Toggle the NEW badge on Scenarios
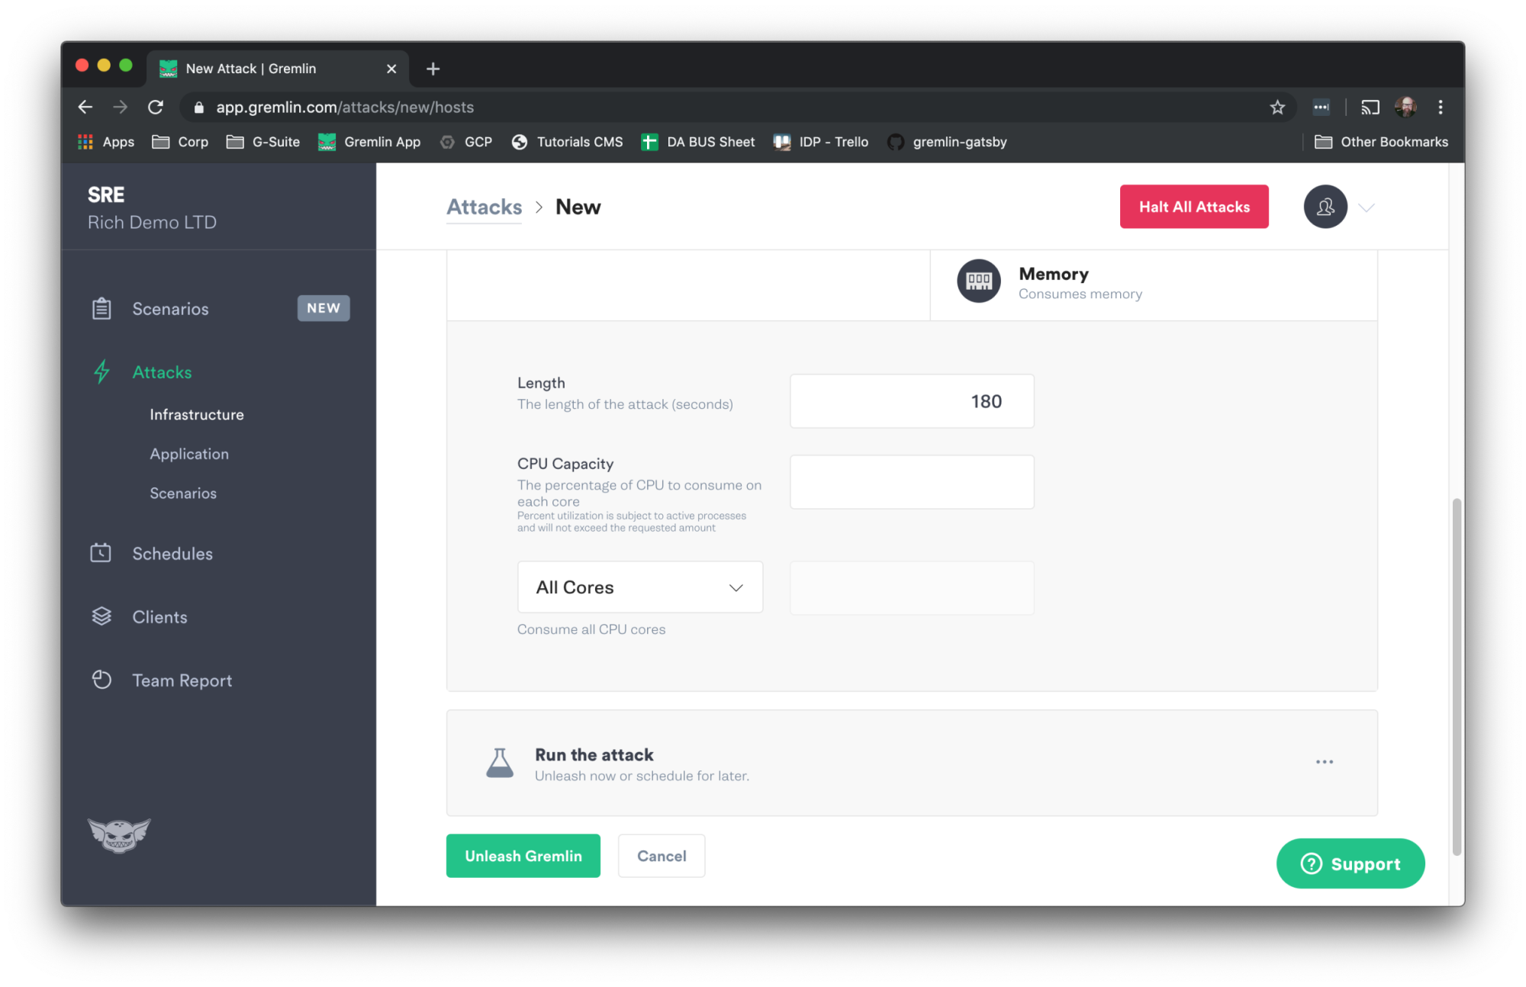 323,309
